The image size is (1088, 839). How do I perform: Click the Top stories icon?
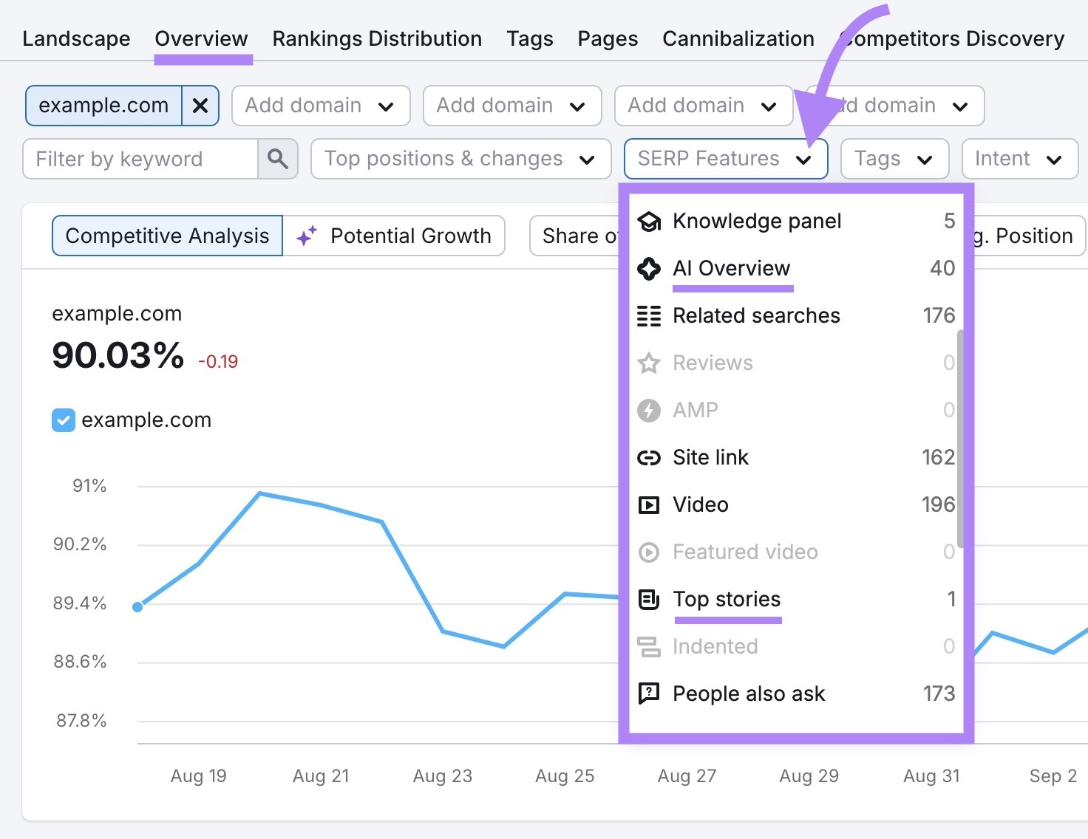(649, 600)
